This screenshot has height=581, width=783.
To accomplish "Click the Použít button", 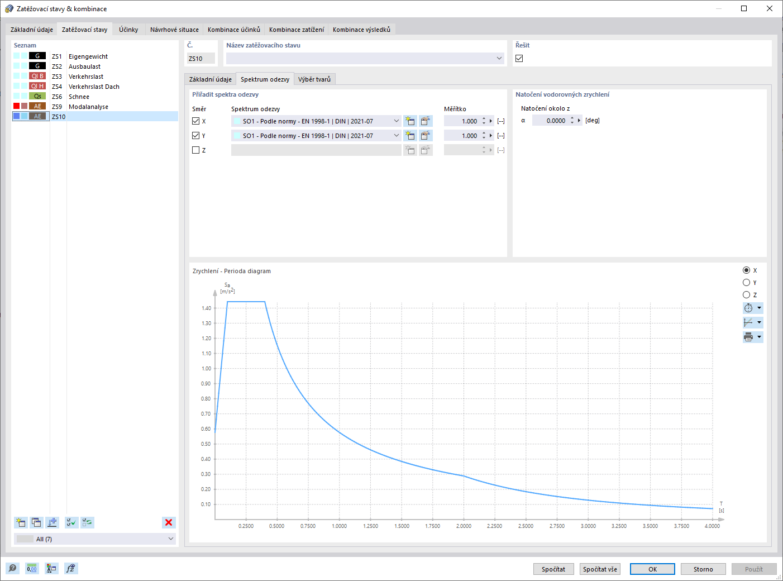I will point(754,569).
